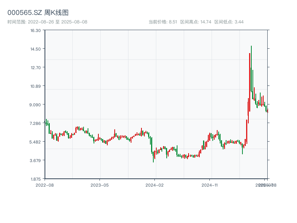Select the 2024-11 x-axis date label
The height and width of the screenshot is (223, 297).
tap(210, 185)
